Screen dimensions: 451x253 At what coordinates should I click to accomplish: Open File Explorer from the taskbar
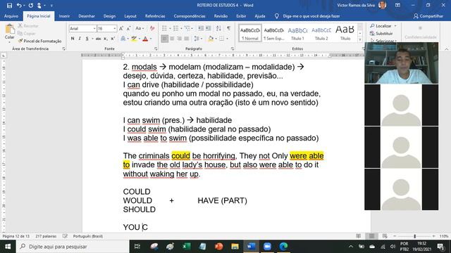point(235,247)
